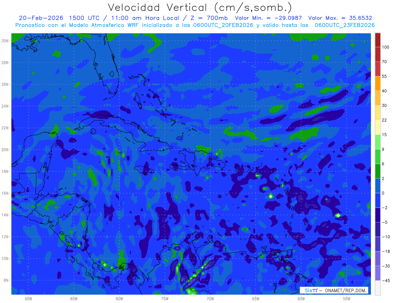Click the title "Velocidad Vertical (cm/s,somb.)"
The height and width of the screenshot is (303, 393).
200,8
